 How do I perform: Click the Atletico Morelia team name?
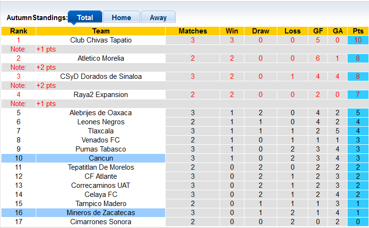pos(101,58)
